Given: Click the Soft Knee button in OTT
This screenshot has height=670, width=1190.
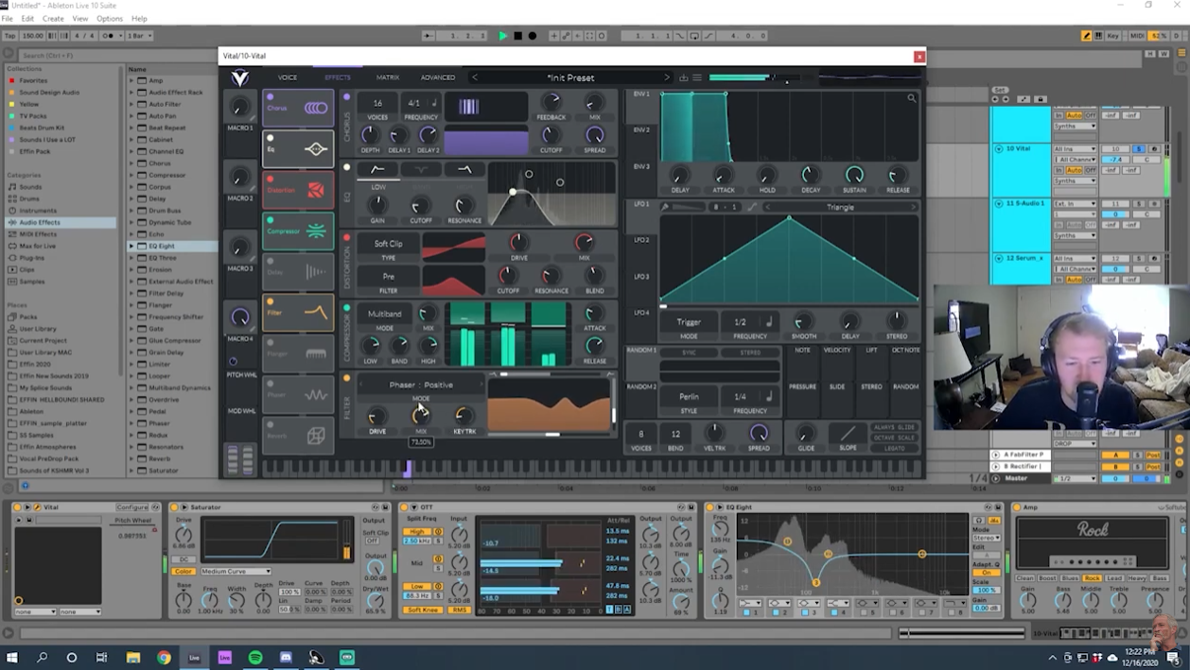Looking at the screenshot, I should [x=422, y=610].
